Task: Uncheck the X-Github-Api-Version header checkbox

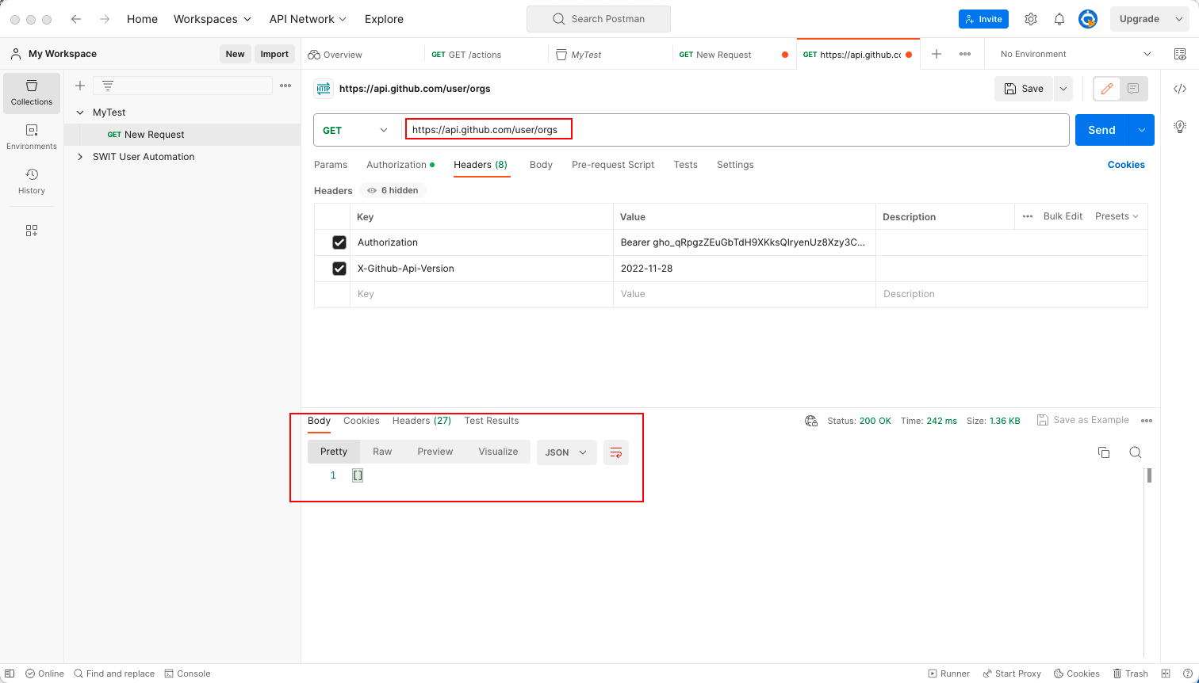Action: pyautogui.click(x=339, y=269)
